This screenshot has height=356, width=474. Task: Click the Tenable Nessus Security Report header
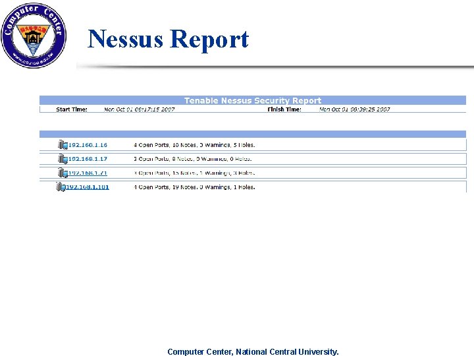click(x=253, y=100)
